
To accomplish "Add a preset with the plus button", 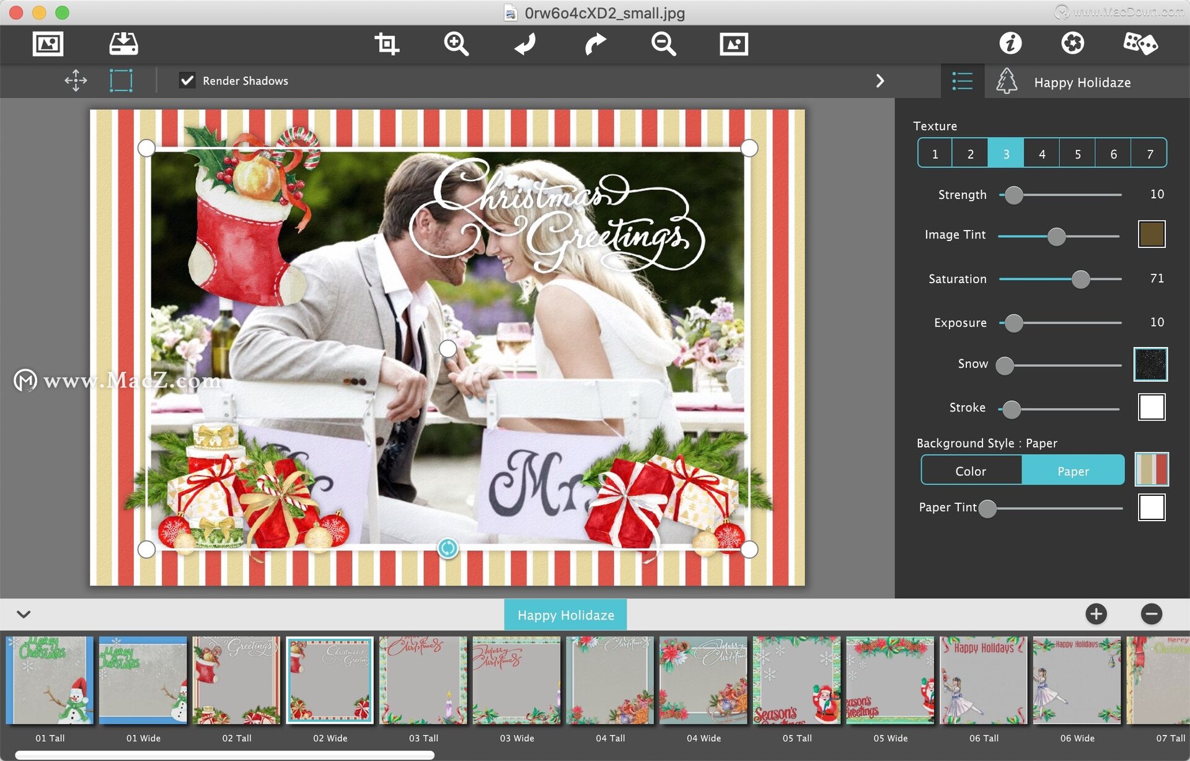I will click(x=1096, y=614).
